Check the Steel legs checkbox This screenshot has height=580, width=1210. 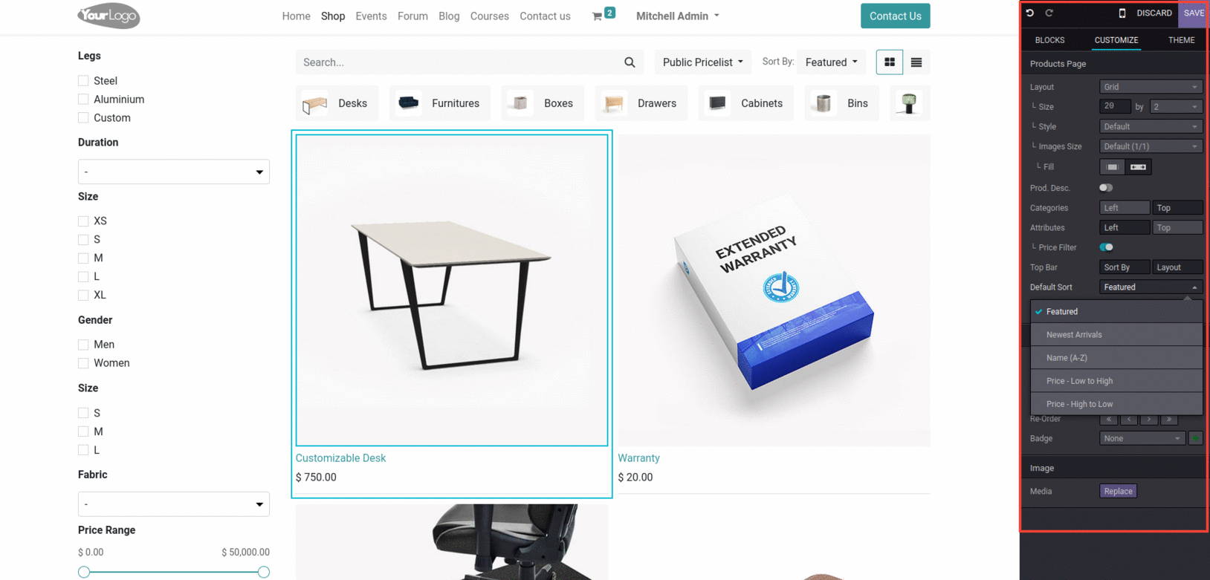click(x=83, y=81)
